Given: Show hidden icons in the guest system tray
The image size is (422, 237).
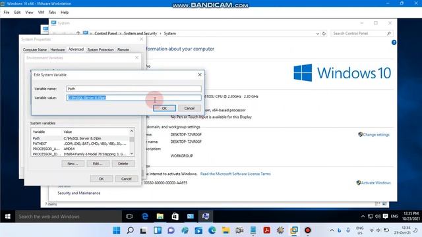Looking at the screenshot, I should point(363,217).
